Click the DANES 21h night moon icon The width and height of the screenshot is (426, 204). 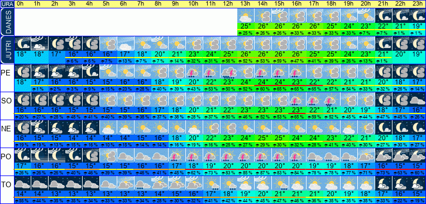click(x=384, y=15)
